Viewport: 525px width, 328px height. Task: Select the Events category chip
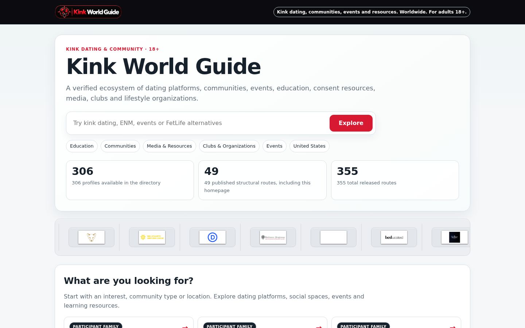pos(275,146)
